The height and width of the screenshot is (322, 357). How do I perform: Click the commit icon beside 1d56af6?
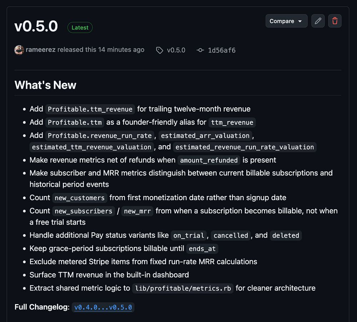tap(200, 50)
